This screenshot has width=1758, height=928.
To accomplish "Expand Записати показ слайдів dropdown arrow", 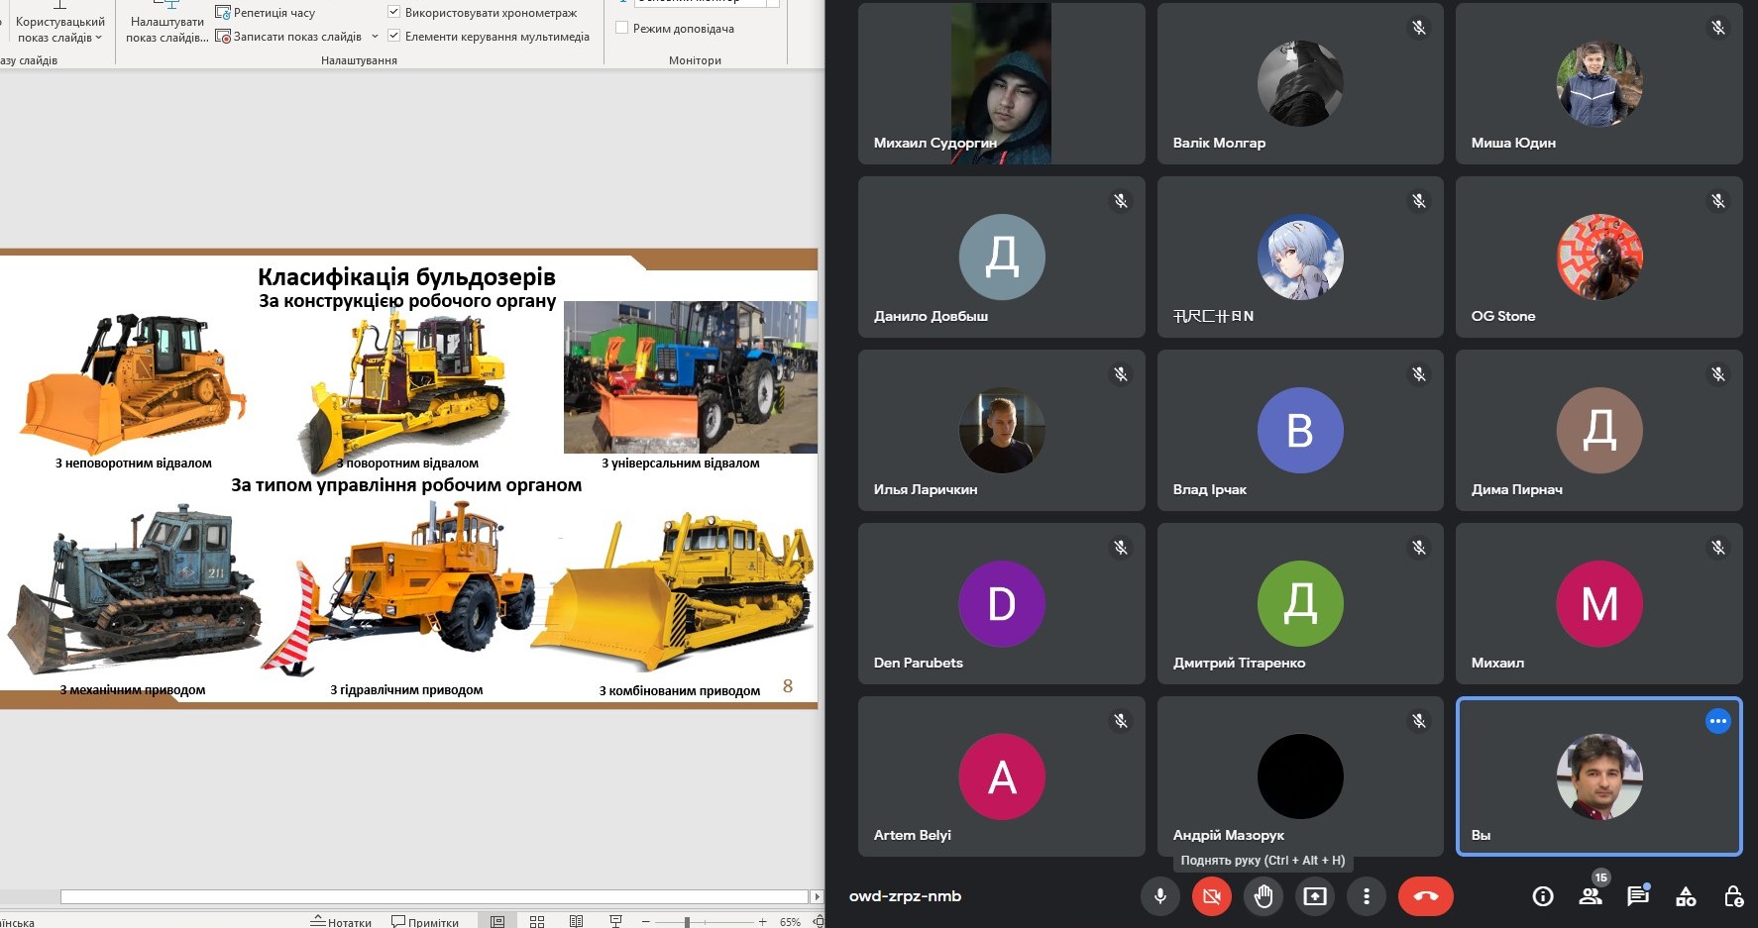I will pos(375,37).
